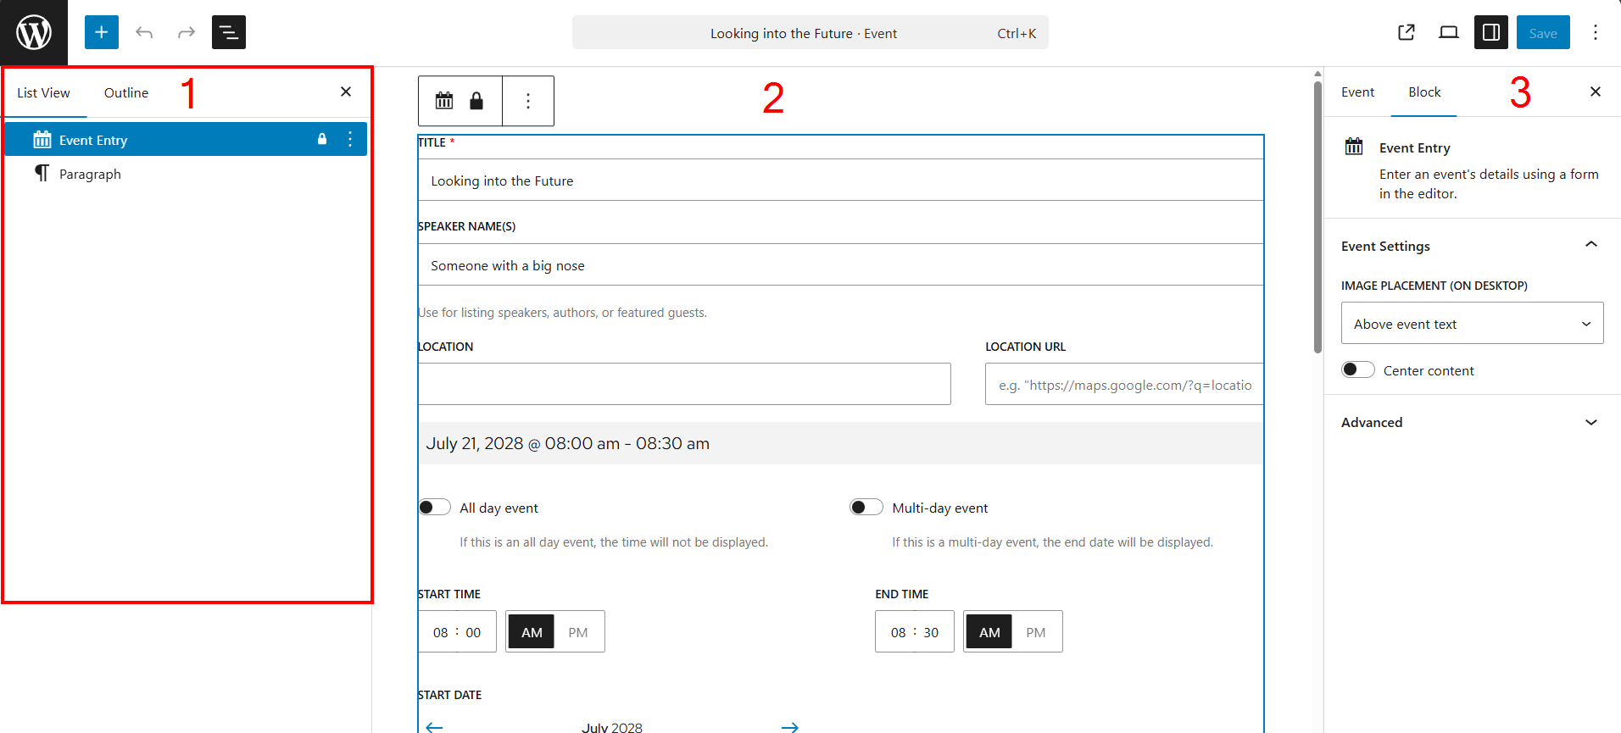Viewport: 1621px width, 733px height.
Task: Click the end time hours field
Action: pyautogui.click(x=899, y=632)
